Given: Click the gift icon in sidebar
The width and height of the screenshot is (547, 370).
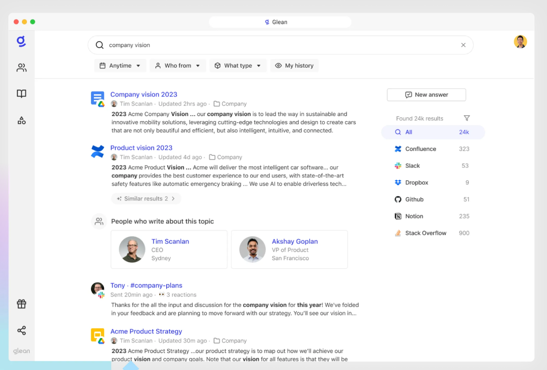Looking at the screenshot, I should pyautogui.click(x=21, y=304).
